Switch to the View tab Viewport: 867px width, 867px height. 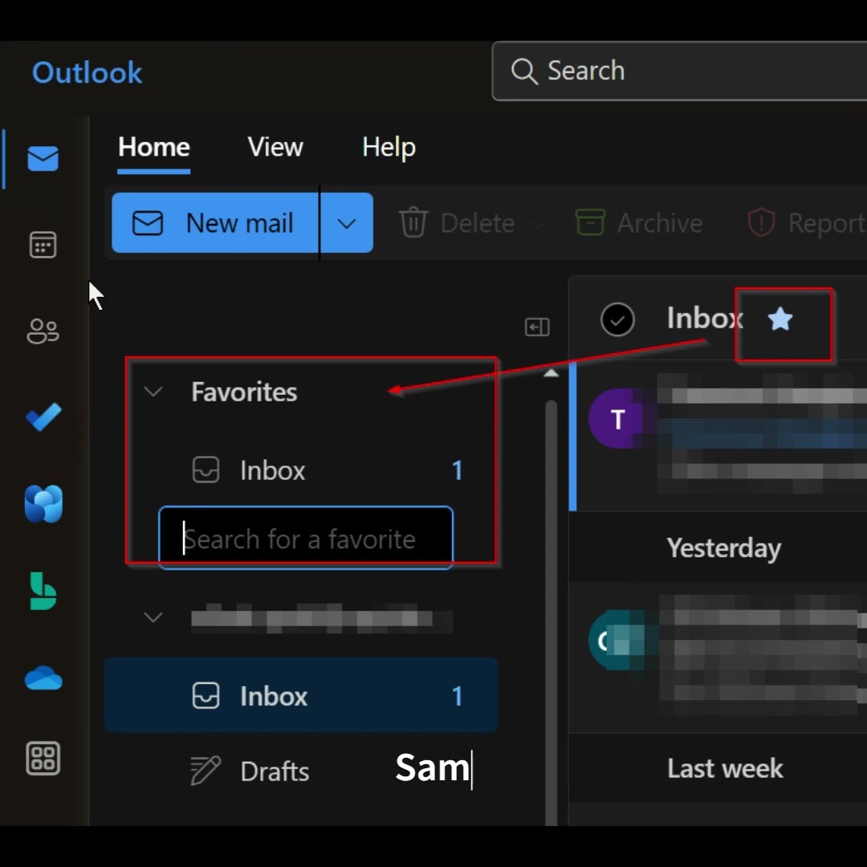[x=275, y=147]
